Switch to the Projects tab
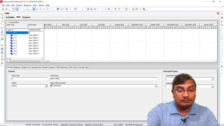224x126 pixels. (26, 17)
